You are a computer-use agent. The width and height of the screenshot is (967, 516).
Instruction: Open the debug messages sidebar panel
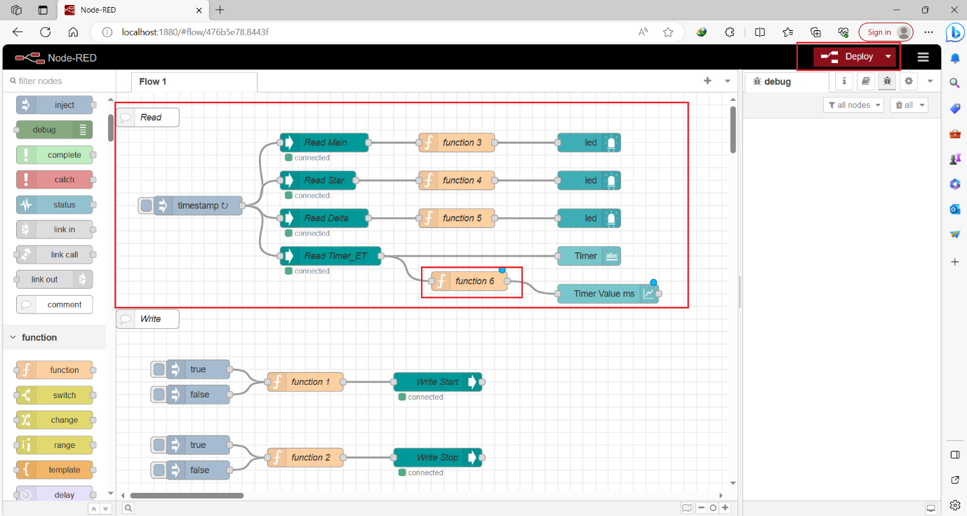click(x=886, y=81)
